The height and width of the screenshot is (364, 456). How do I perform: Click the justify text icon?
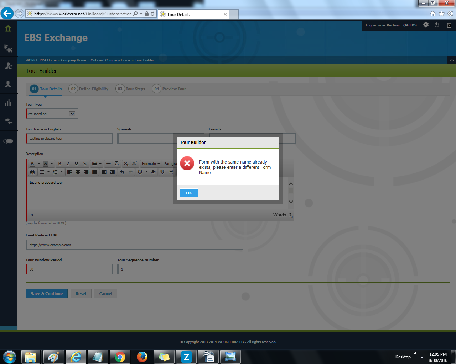94,172
